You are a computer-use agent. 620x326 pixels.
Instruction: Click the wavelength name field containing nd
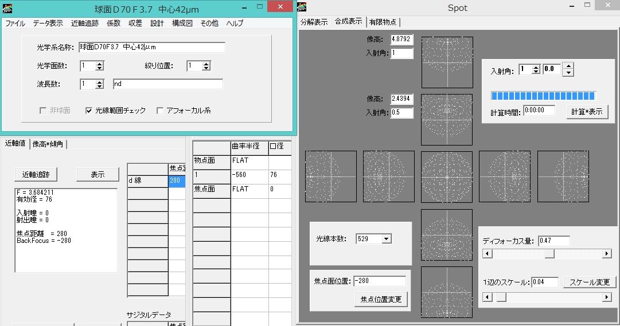coord(167,84)
